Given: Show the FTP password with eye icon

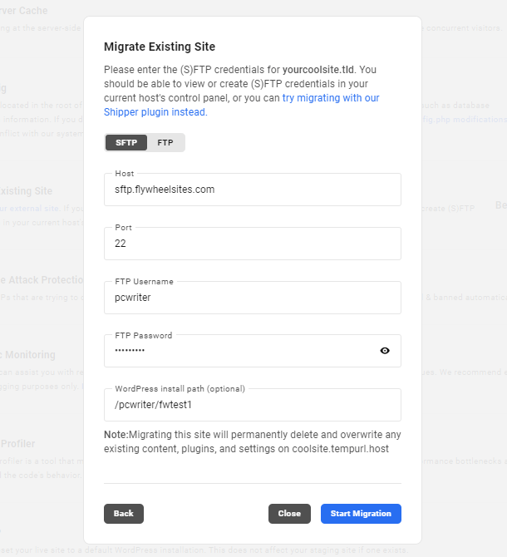Looking at the screenshot, I should pos(385,351).
